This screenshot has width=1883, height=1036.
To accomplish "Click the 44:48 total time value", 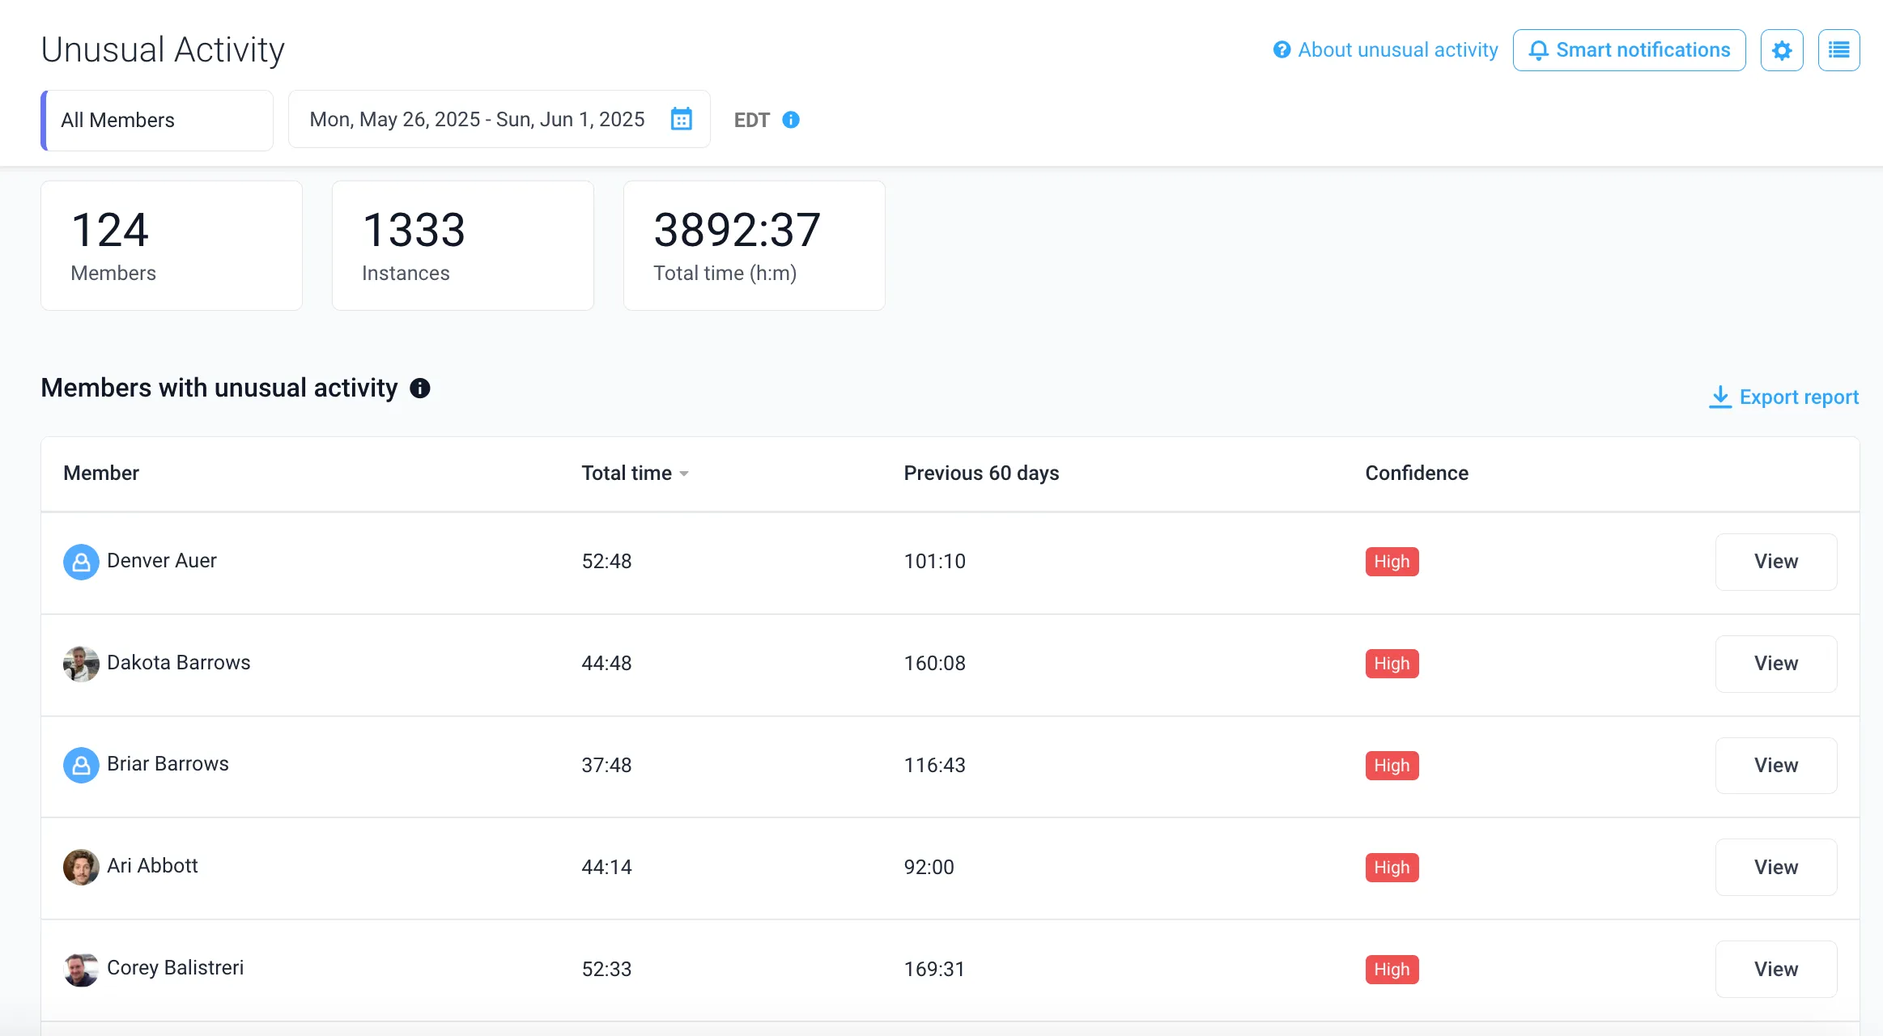I will click(606, 664).
